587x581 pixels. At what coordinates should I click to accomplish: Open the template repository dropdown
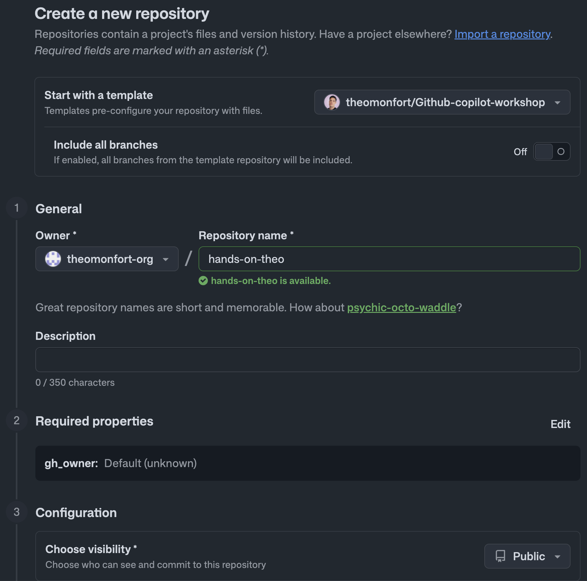coord(442,102)
